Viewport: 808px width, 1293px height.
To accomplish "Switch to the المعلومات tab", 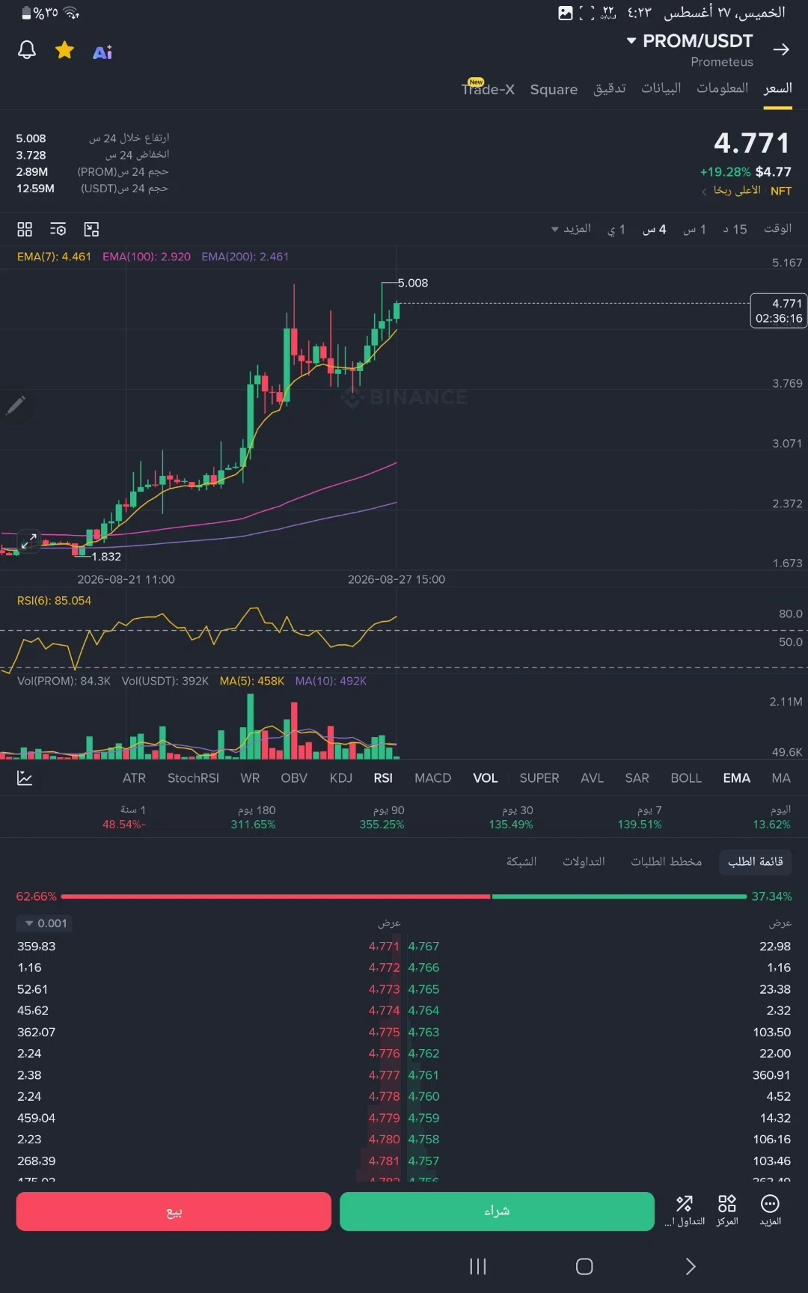I will pyautogui.click(x=722, y=88).
